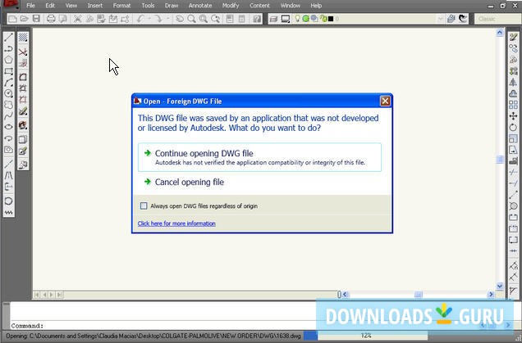Open the Annotate menu
The image size is (522, 343).
tap(200, 6)
